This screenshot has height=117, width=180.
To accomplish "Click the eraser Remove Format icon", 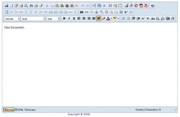I will point(103,18).
